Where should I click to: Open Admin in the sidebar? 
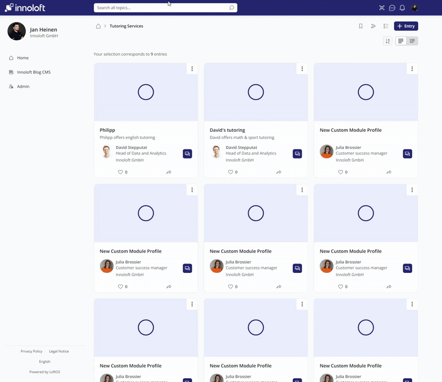tap(23, 87)
